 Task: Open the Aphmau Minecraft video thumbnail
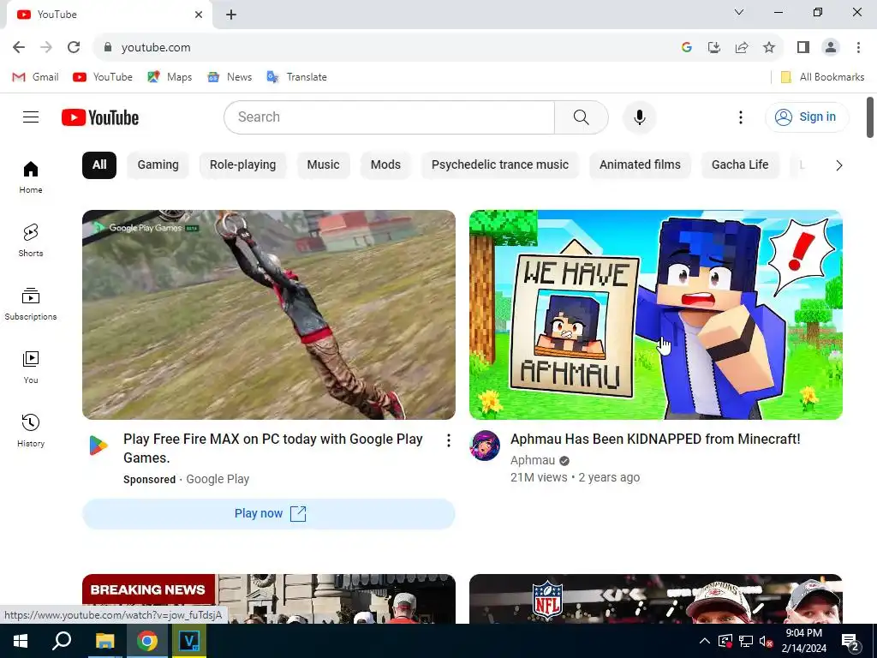655,314
